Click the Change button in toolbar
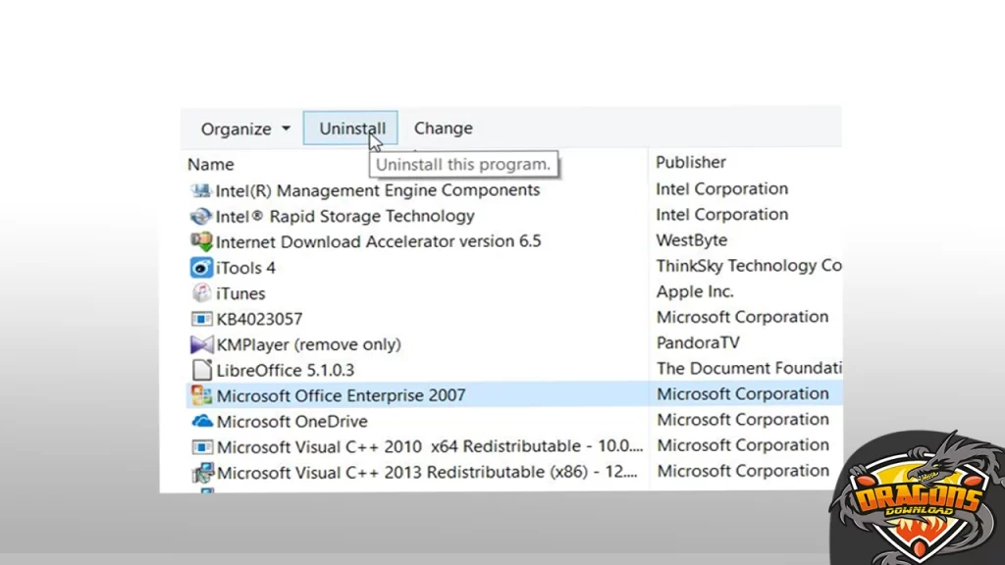Screen dimensions: 1005x565 pyautogui.click(x=443, y=128)
